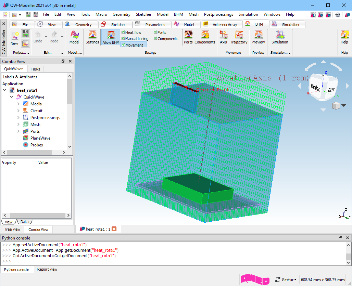Collapse the QuickWave tree node
Image resolution: width=352 pixels, height=286 pixels.
pos(11,97)
